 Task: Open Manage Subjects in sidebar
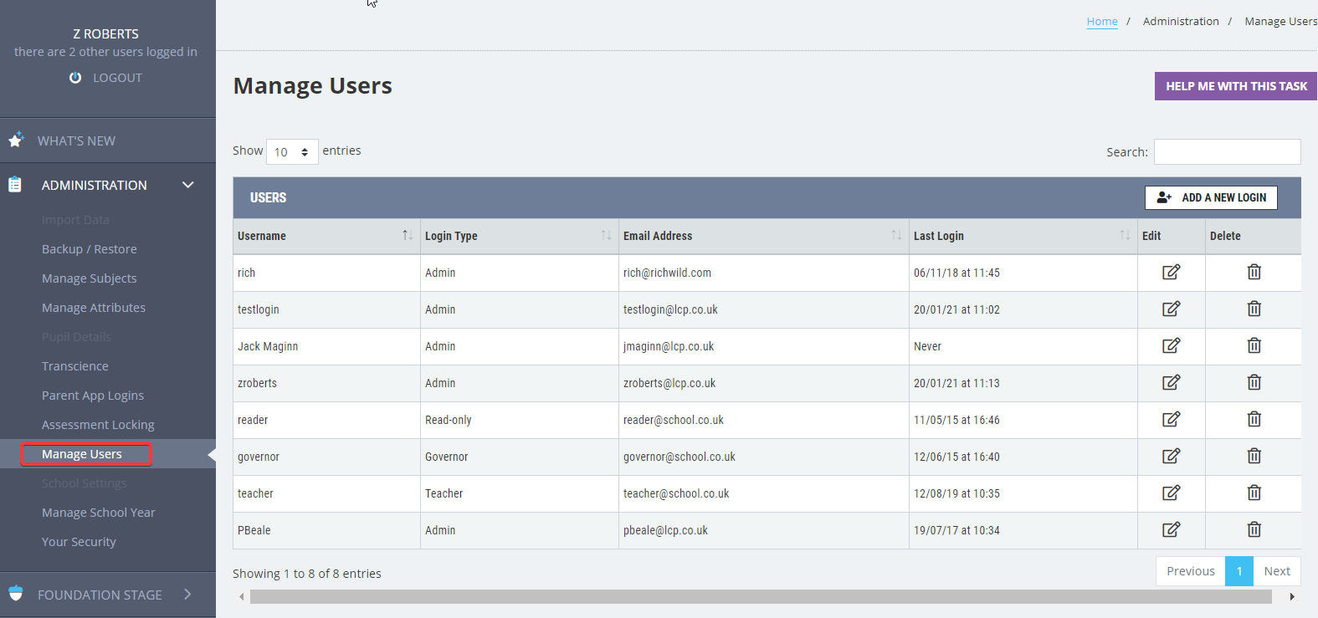tap(89, 278)
